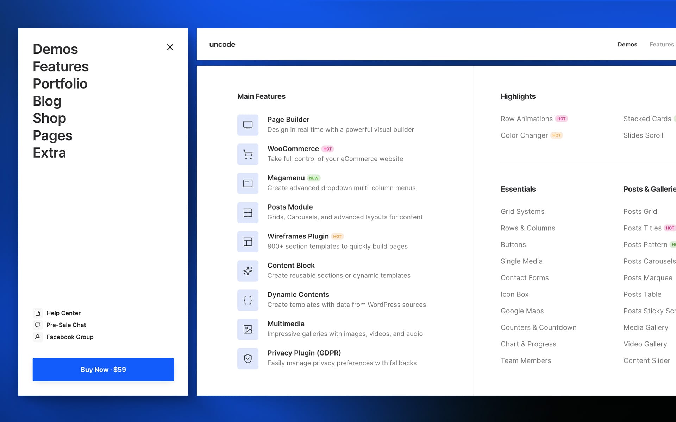Click the Buy Now $59 button
The height and width of the screenshot is (422, 676).
pyautogui.click(x=103, y=370)
